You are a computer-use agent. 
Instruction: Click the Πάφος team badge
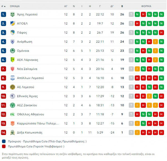point(13,32)
